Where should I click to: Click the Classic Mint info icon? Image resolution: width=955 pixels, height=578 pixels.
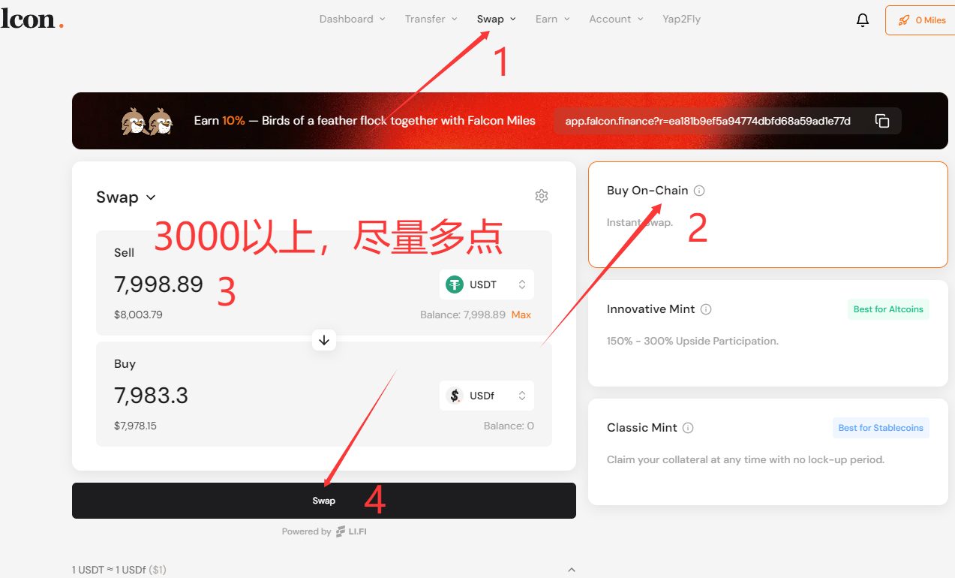click(x=688, y=428)
